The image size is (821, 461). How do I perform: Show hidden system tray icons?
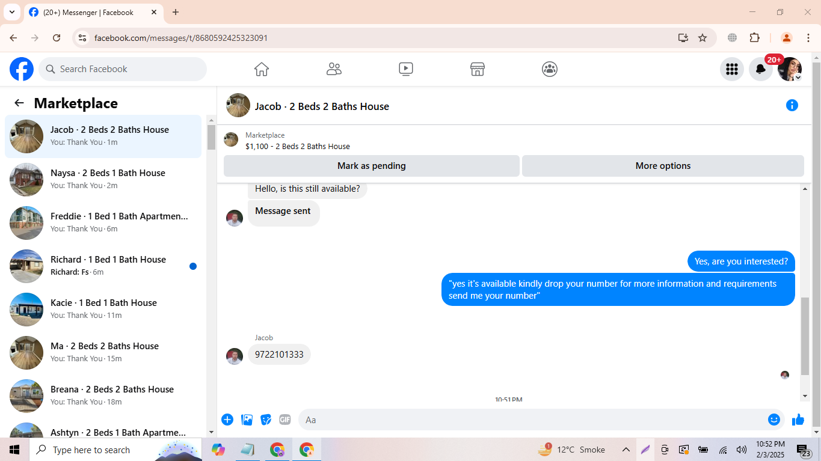click(626, 450)
